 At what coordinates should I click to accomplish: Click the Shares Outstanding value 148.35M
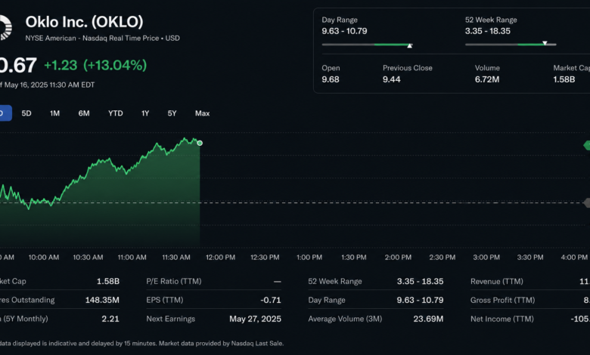click(x=102, y=300)
